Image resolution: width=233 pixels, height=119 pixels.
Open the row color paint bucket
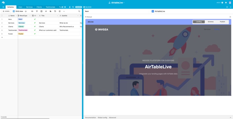[x=51, y=11]
